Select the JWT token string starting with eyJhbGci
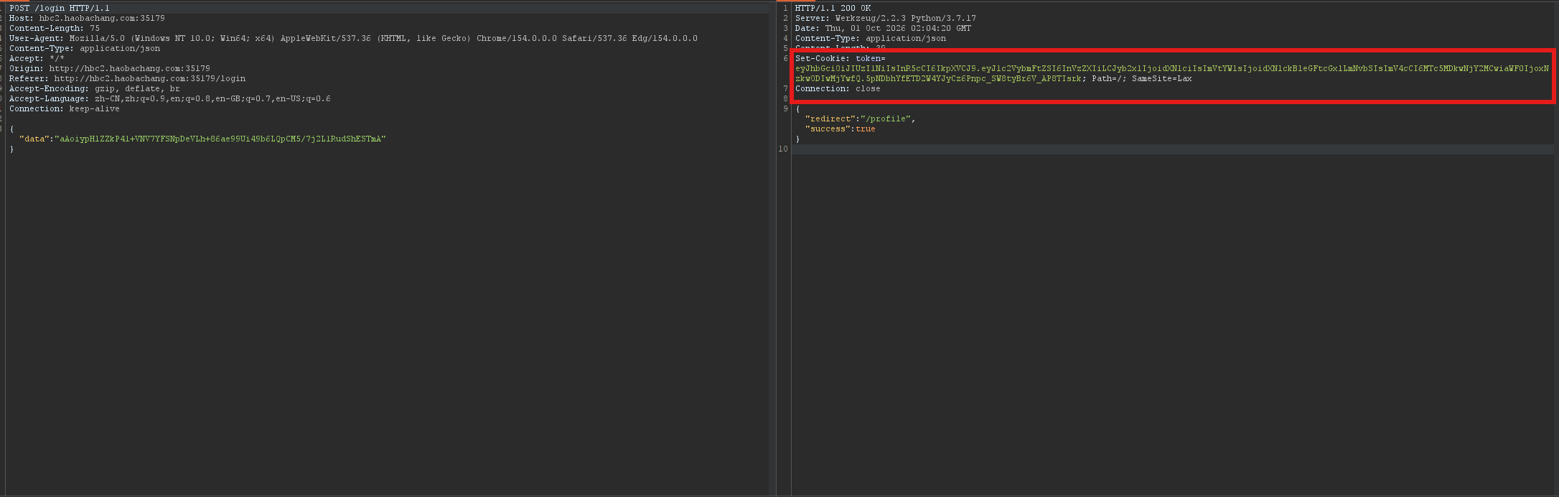 [x=1172, y=74]
